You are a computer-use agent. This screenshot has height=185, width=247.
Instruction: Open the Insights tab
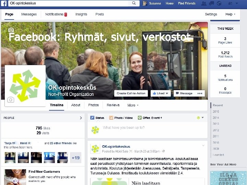point(81,14)
